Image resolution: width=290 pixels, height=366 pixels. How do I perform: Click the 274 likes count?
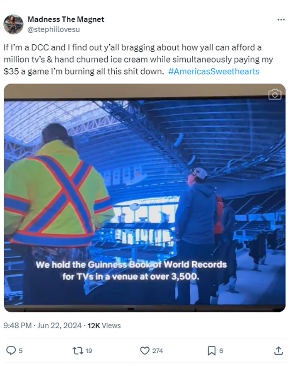[x=157, y=351]
